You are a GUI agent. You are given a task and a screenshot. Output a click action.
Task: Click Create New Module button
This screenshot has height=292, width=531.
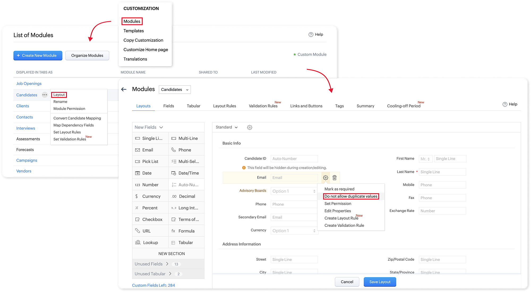click(38, 56)
